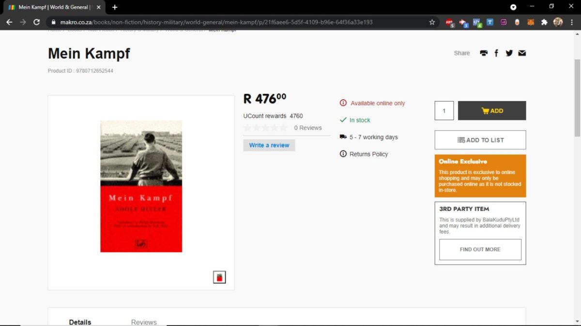This screenshot has height=326, width=581.
Task: Open the Chrome extensions puzzle icon
Action: [x=544, y=22]
